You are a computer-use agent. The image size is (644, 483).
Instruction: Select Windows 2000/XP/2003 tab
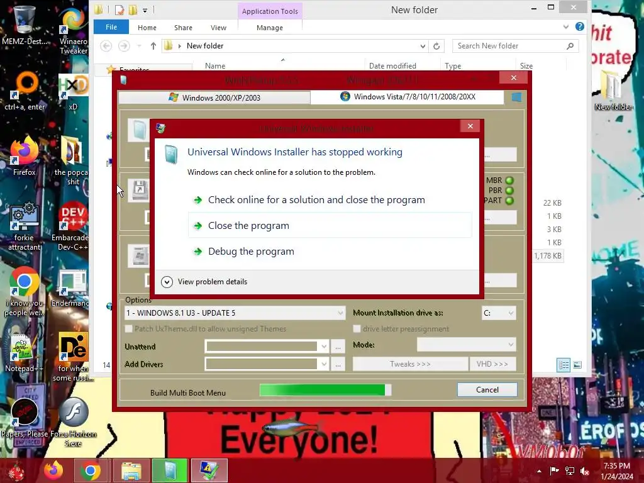point(214,97)
